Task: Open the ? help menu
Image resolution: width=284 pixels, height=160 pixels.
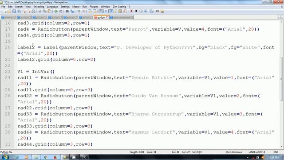Action: [x=129, y=7]
